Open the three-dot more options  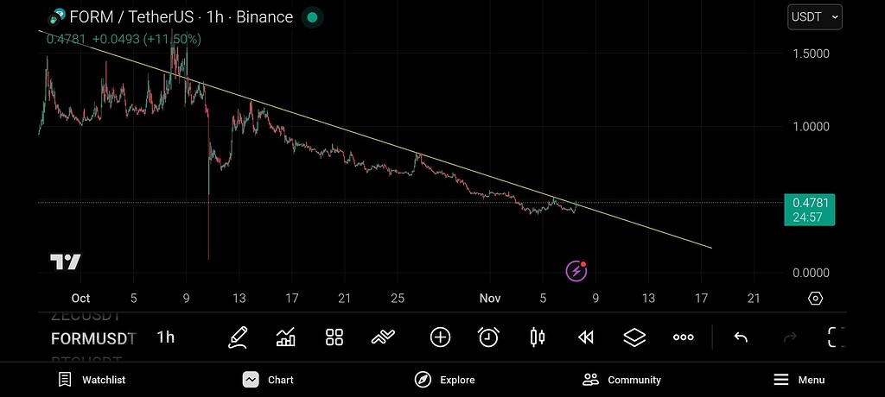pos(683,337)
